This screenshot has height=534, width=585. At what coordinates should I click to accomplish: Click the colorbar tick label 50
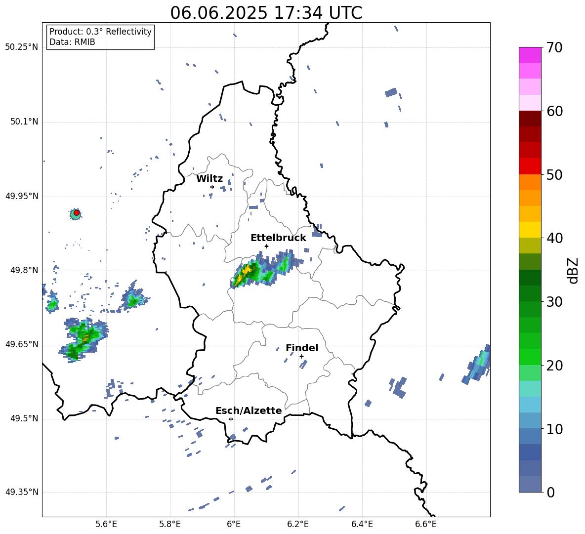[x=554, y=174]
